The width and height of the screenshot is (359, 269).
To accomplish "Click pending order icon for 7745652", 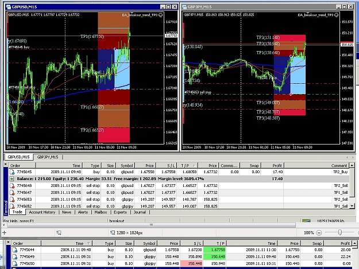I will coord(12,206).
